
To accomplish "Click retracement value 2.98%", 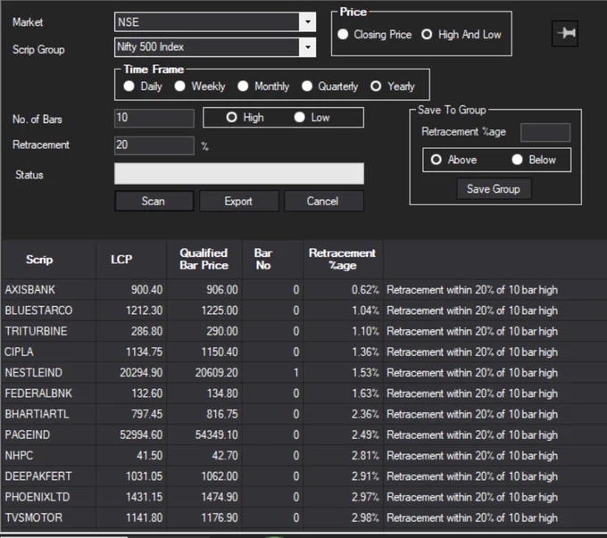I will pos(365,517).
